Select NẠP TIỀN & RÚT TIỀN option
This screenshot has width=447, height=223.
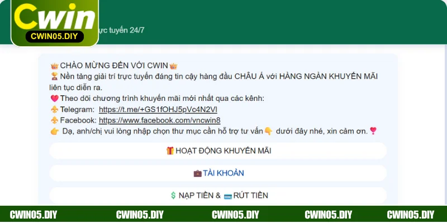click(x=218, y=196)
